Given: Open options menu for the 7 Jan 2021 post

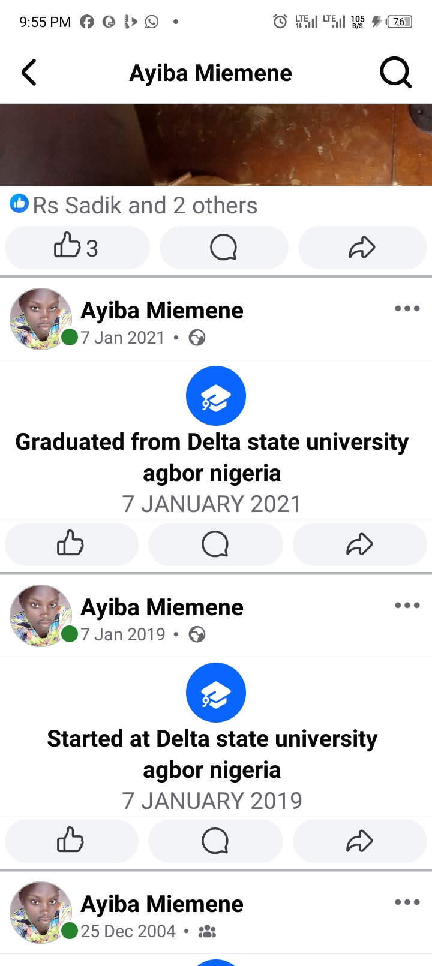Looking at the screenshot, I should point(407,309).
